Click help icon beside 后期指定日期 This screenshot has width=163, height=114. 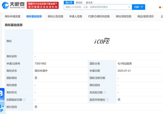pos(24,100)
